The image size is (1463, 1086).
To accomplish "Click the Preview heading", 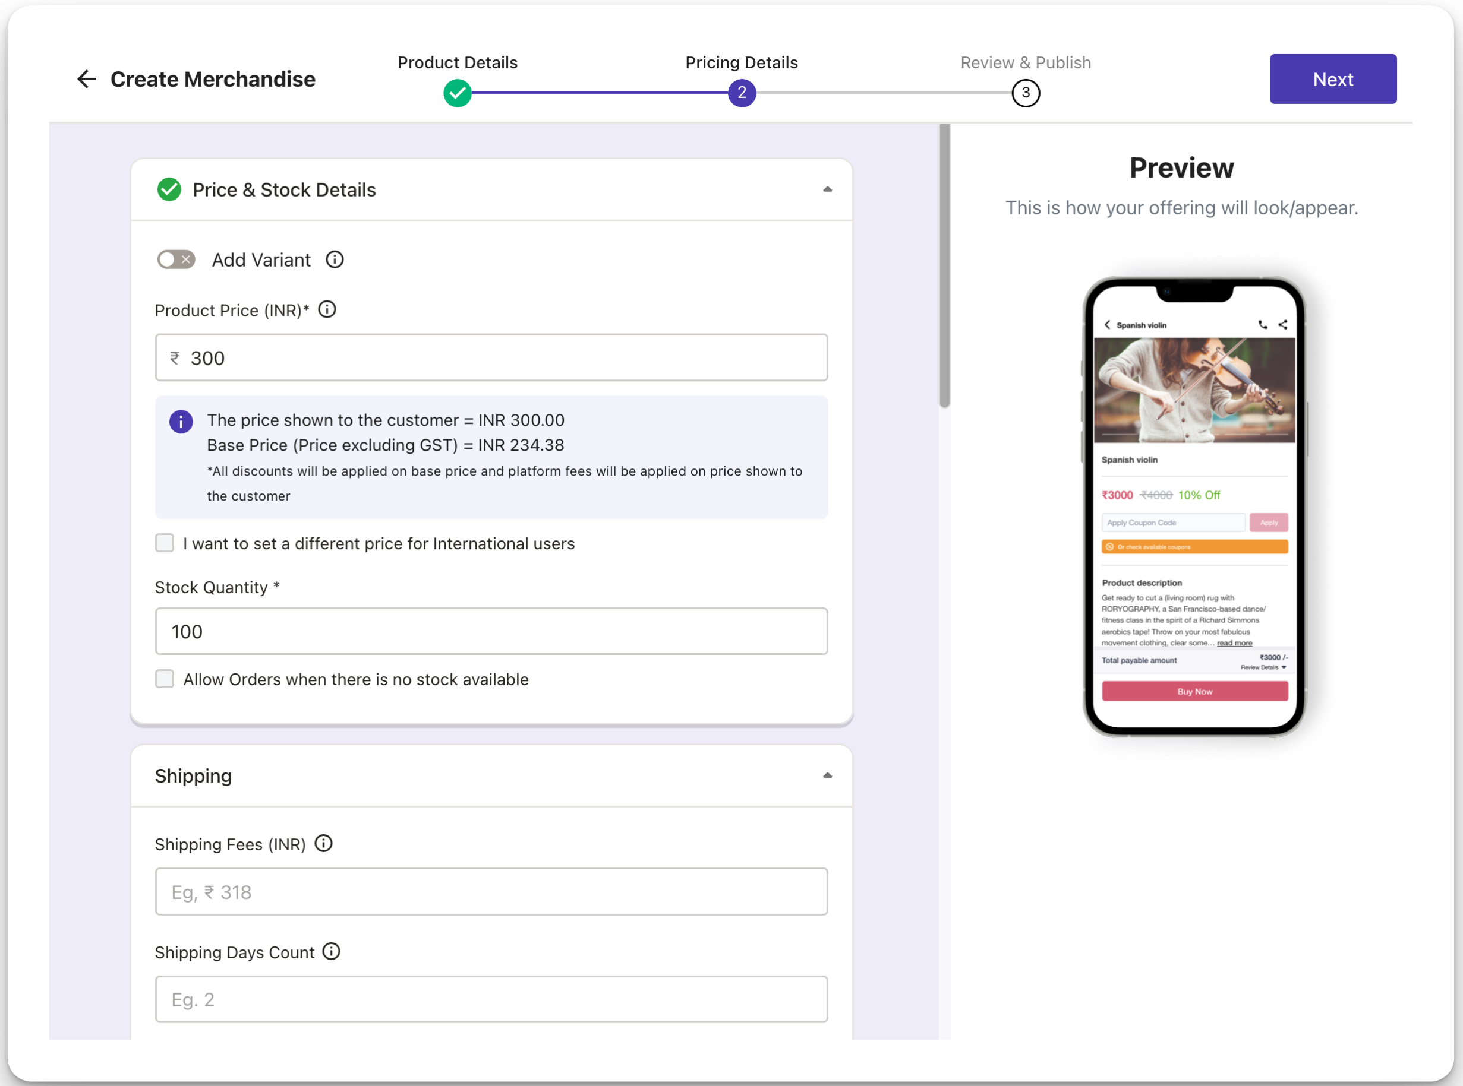I will [x=1181, y=167].
